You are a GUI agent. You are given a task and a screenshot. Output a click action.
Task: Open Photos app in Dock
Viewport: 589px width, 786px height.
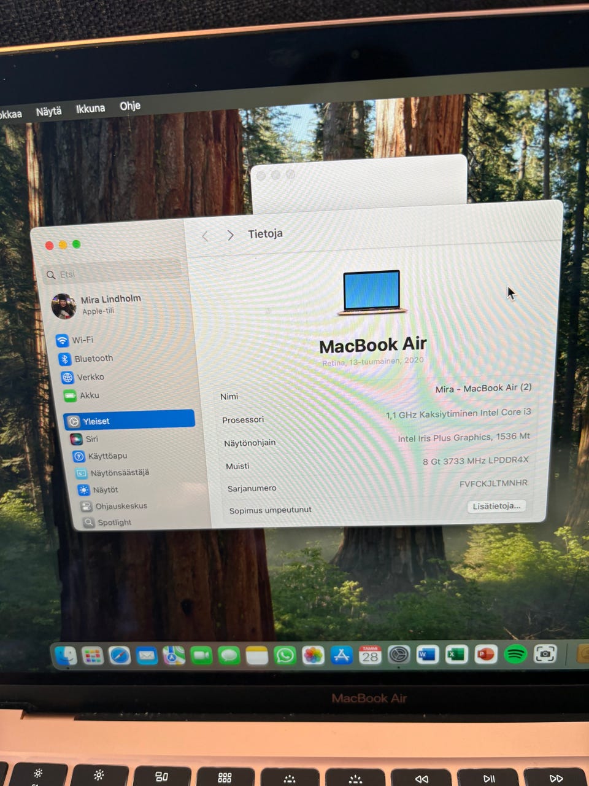click(313, 655)
